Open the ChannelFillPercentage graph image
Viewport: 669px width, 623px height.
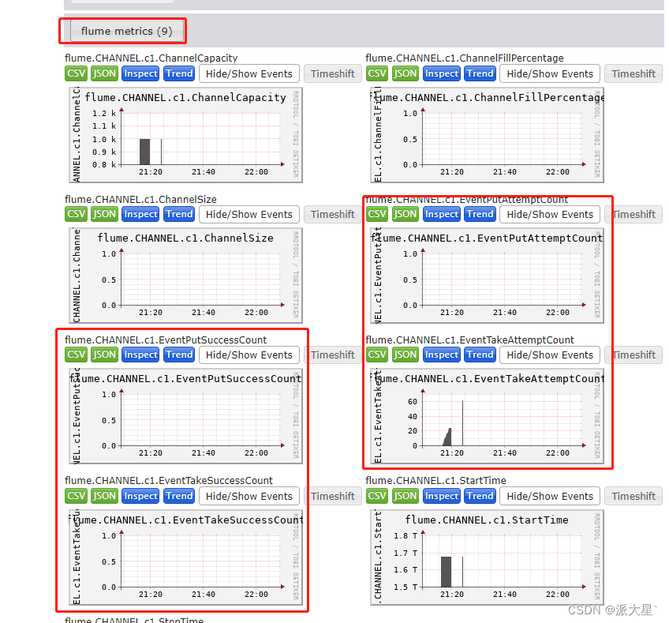pyautogui.click(x=488, y=135)
